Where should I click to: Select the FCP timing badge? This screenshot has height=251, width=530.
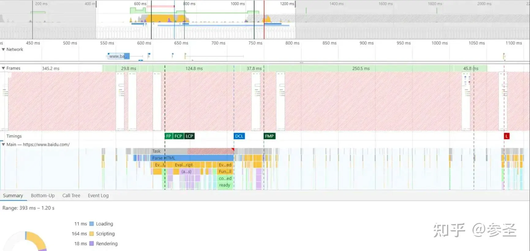(178, 136)
